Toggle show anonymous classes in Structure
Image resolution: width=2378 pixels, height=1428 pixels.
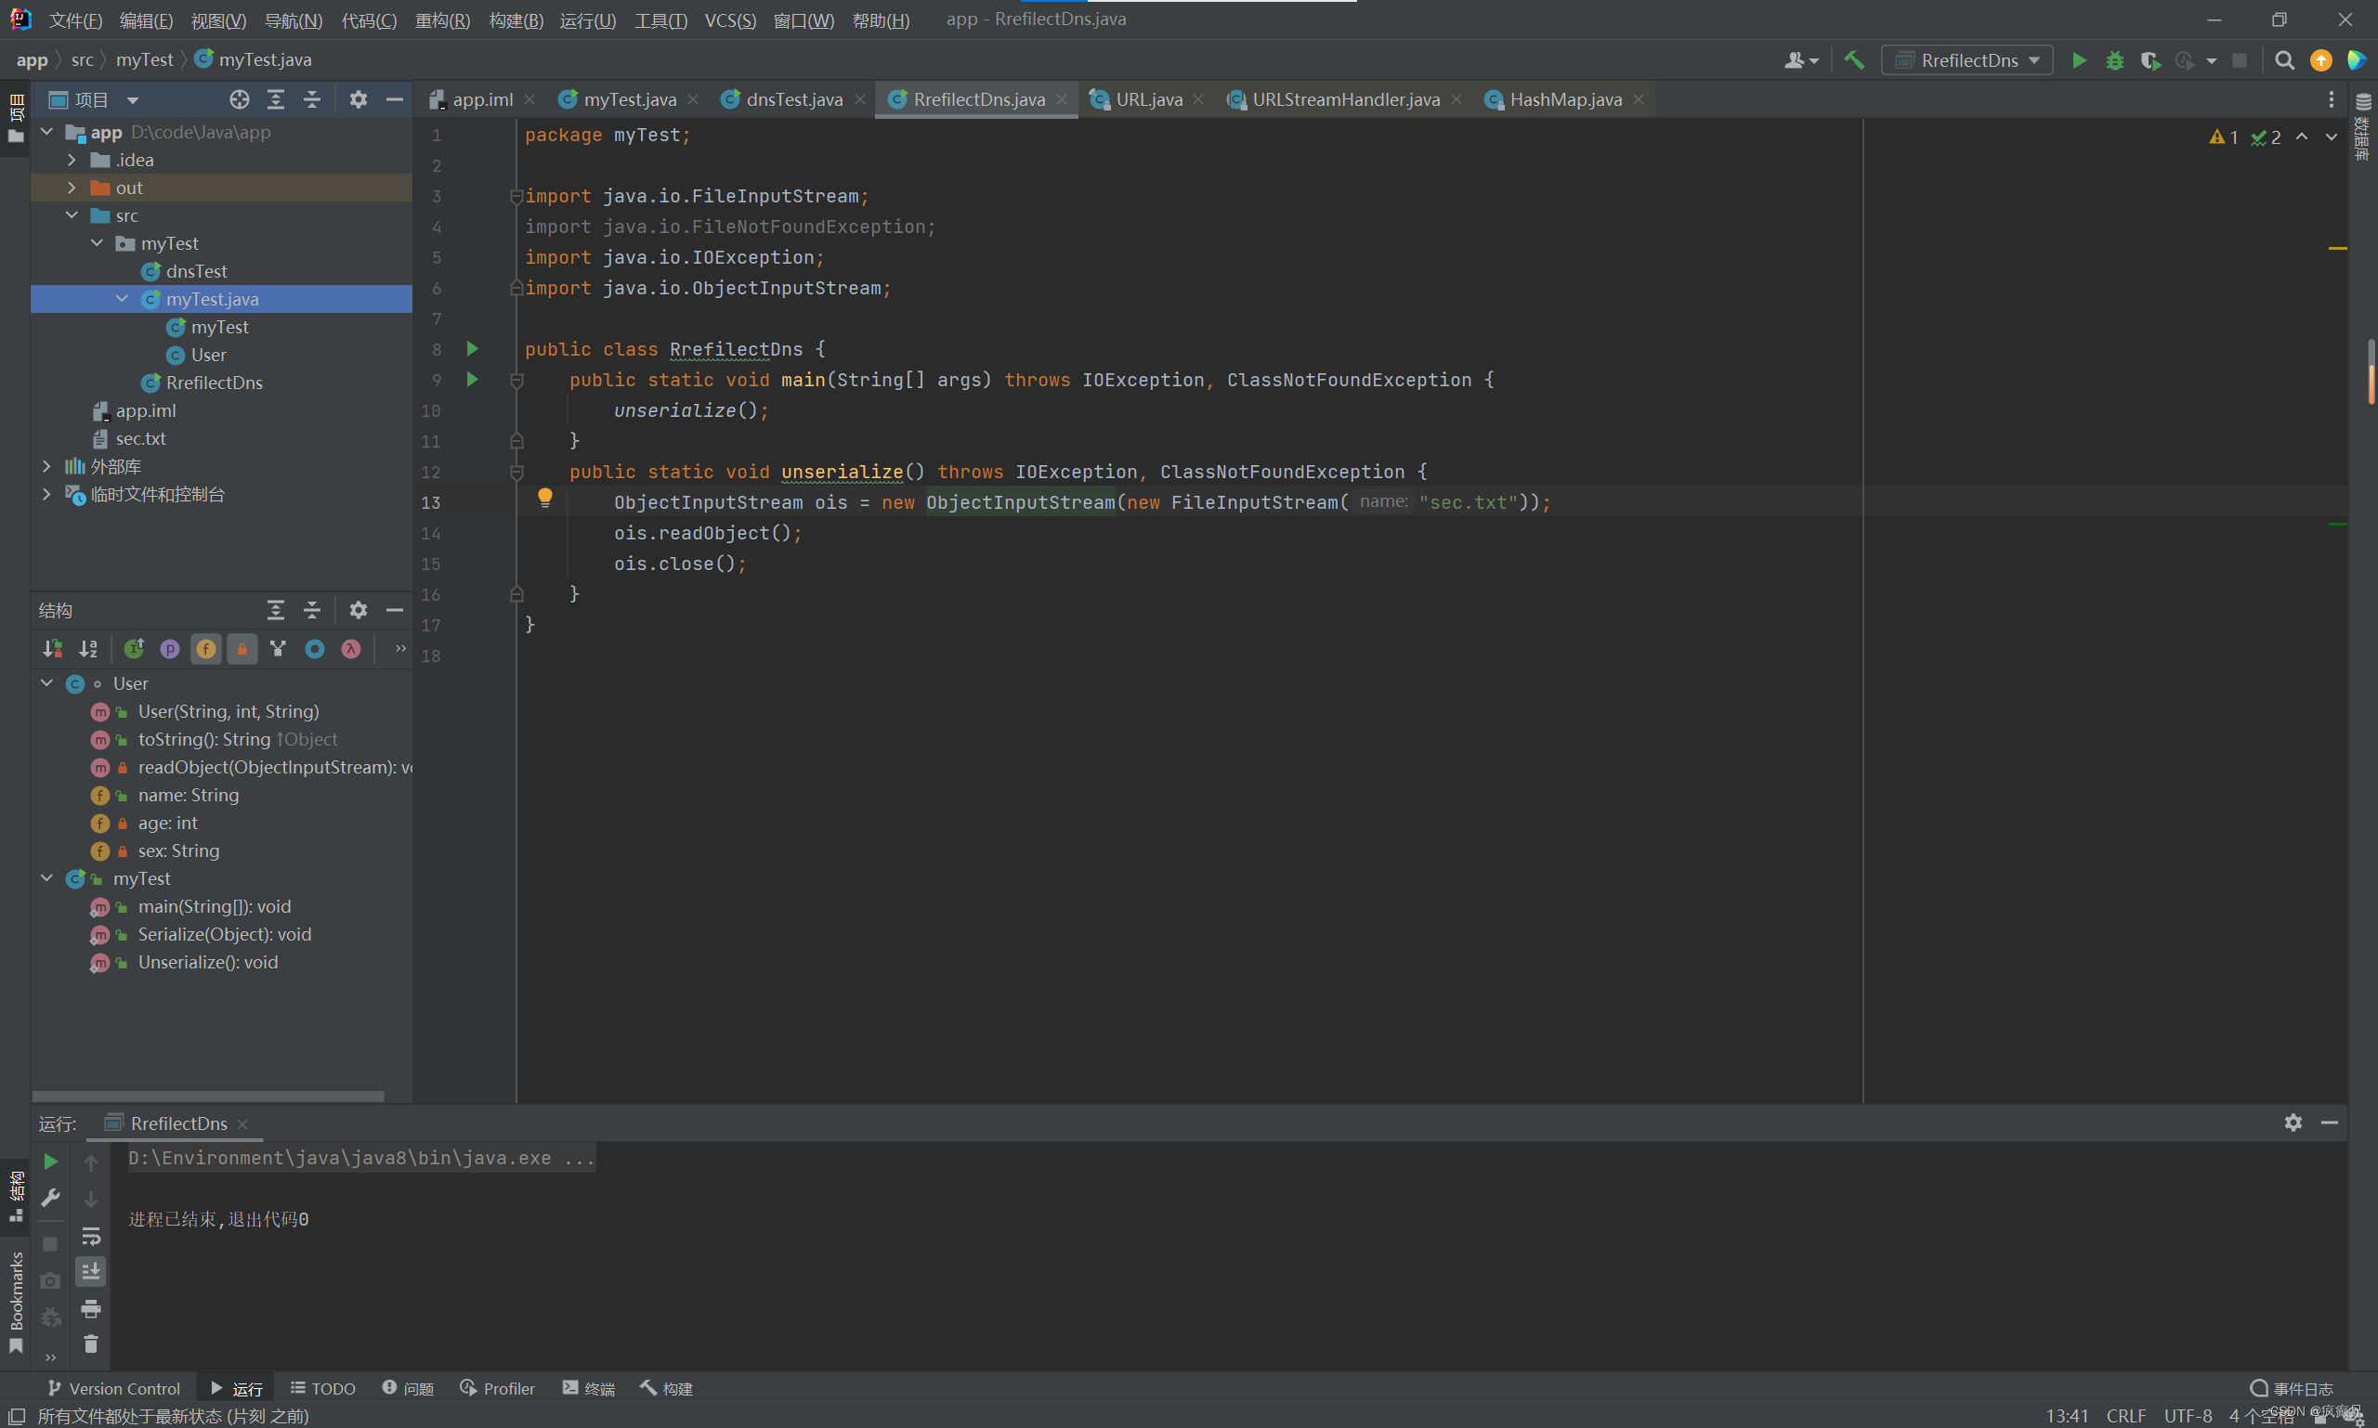point(315,649)
